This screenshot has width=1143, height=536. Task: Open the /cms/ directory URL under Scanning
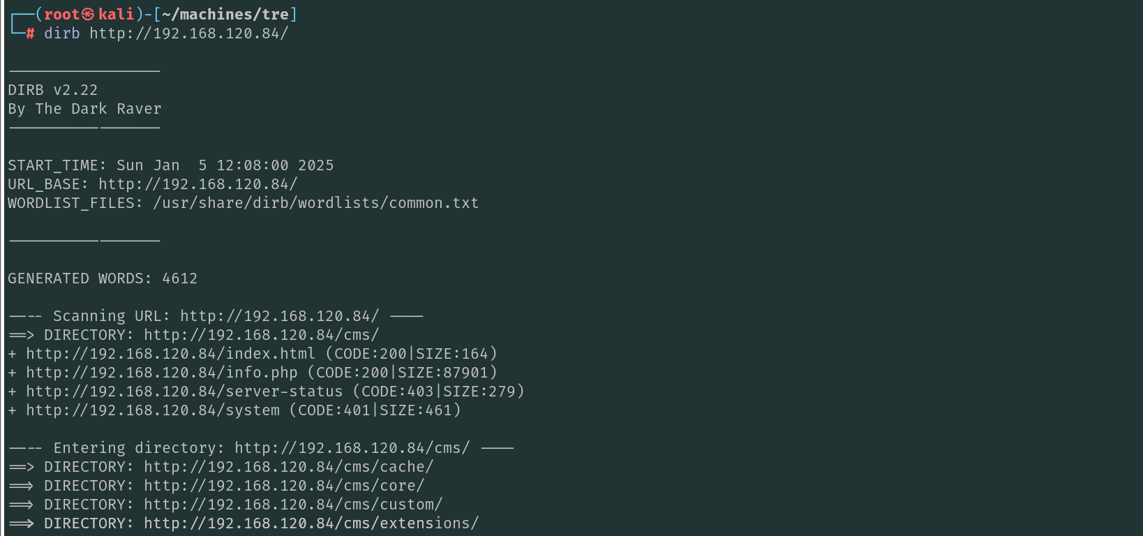[x=262, y=335]
